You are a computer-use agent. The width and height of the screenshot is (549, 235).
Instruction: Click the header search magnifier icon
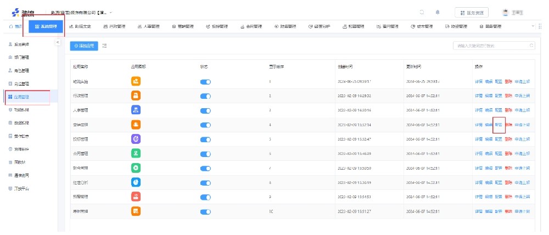(x=422, y=12)
